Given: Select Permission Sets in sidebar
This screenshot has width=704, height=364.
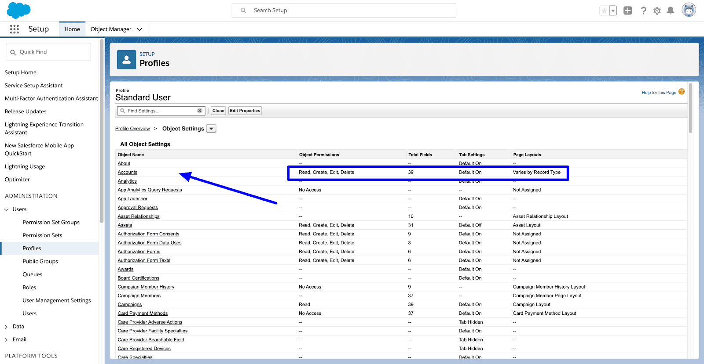Looking at the screenshot, I should pyautogui.click(x=42, y=235).
